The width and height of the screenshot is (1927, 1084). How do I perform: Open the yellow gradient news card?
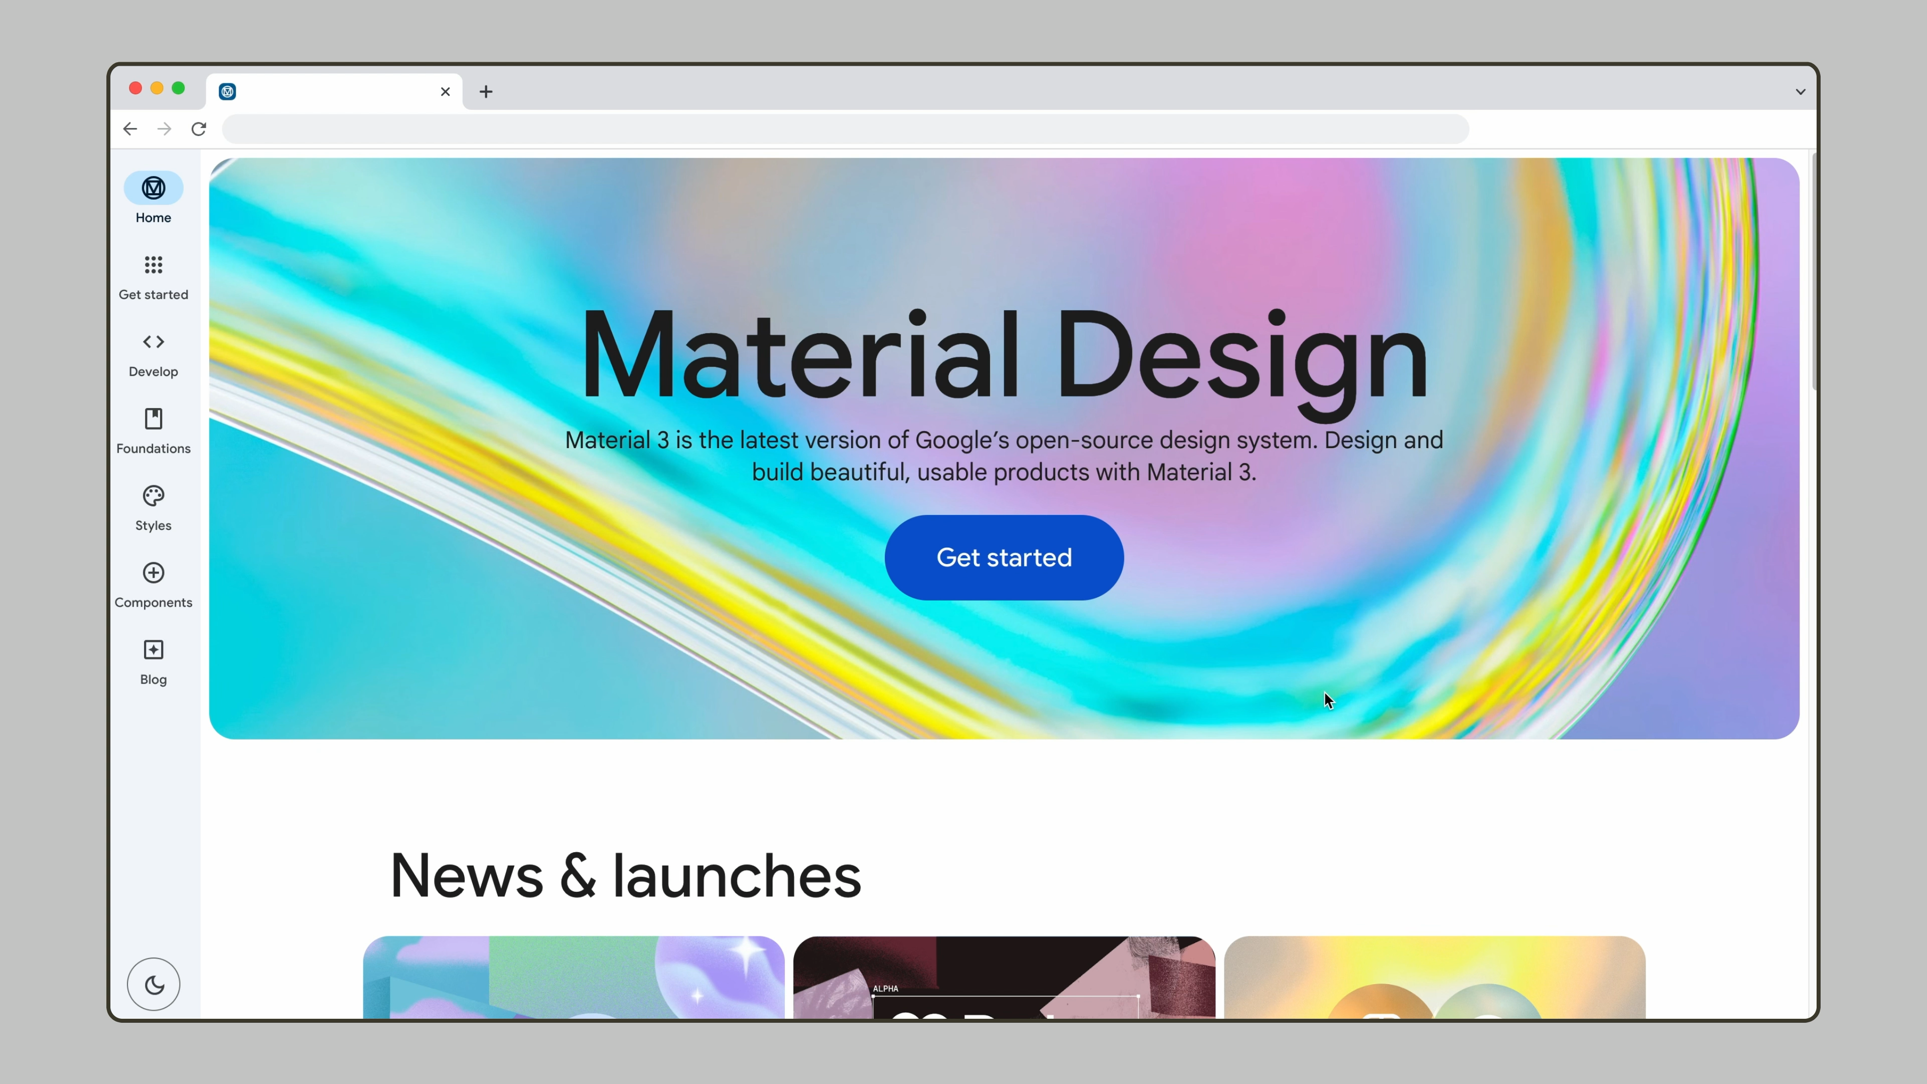tap(1435, 977)
